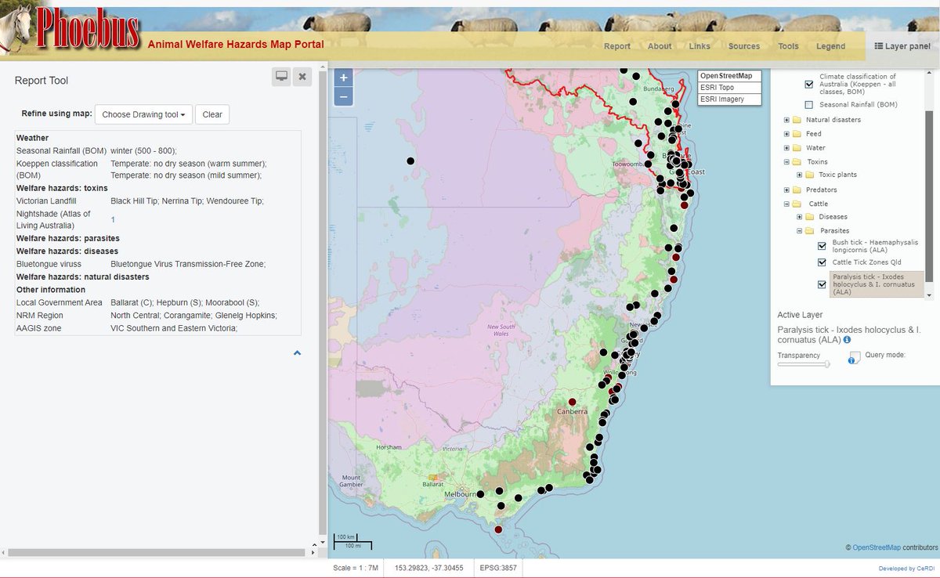
Task: Click info icon beside active layer name
Action: pyautogui.click(x=847, y=340)
